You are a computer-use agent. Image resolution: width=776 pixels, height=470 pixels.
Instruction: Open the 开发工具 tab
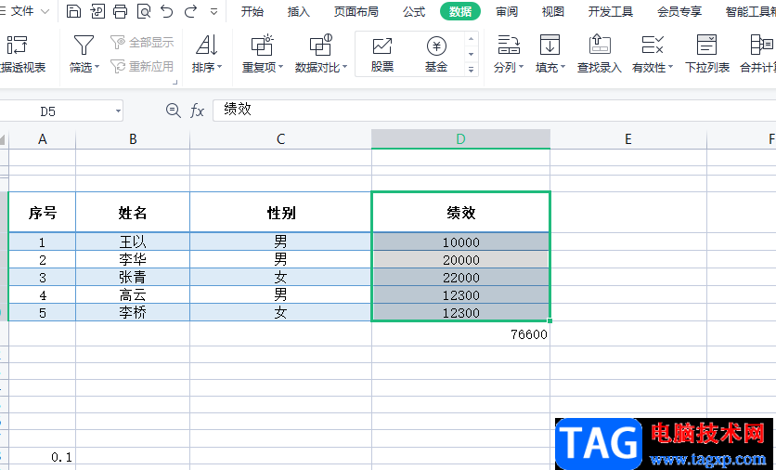pyautogui.click(x=610, y=12)
